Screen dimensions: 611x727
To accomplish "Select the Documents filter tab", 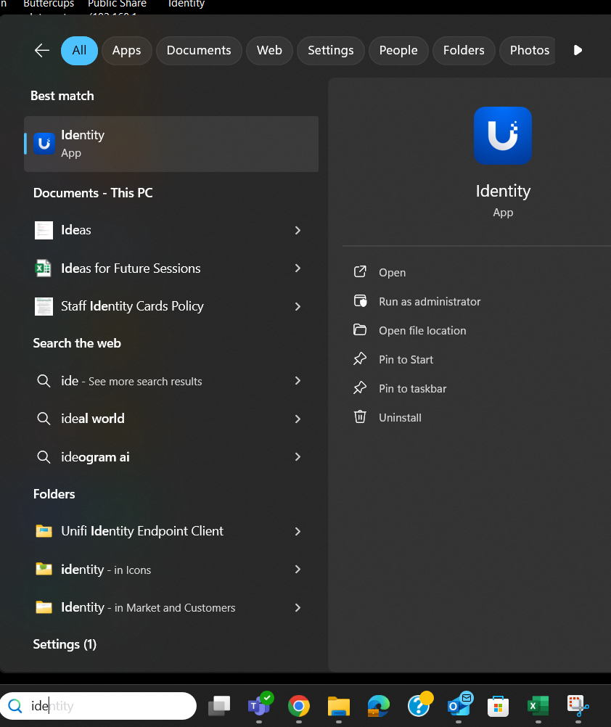I will (x=199, y=50).
